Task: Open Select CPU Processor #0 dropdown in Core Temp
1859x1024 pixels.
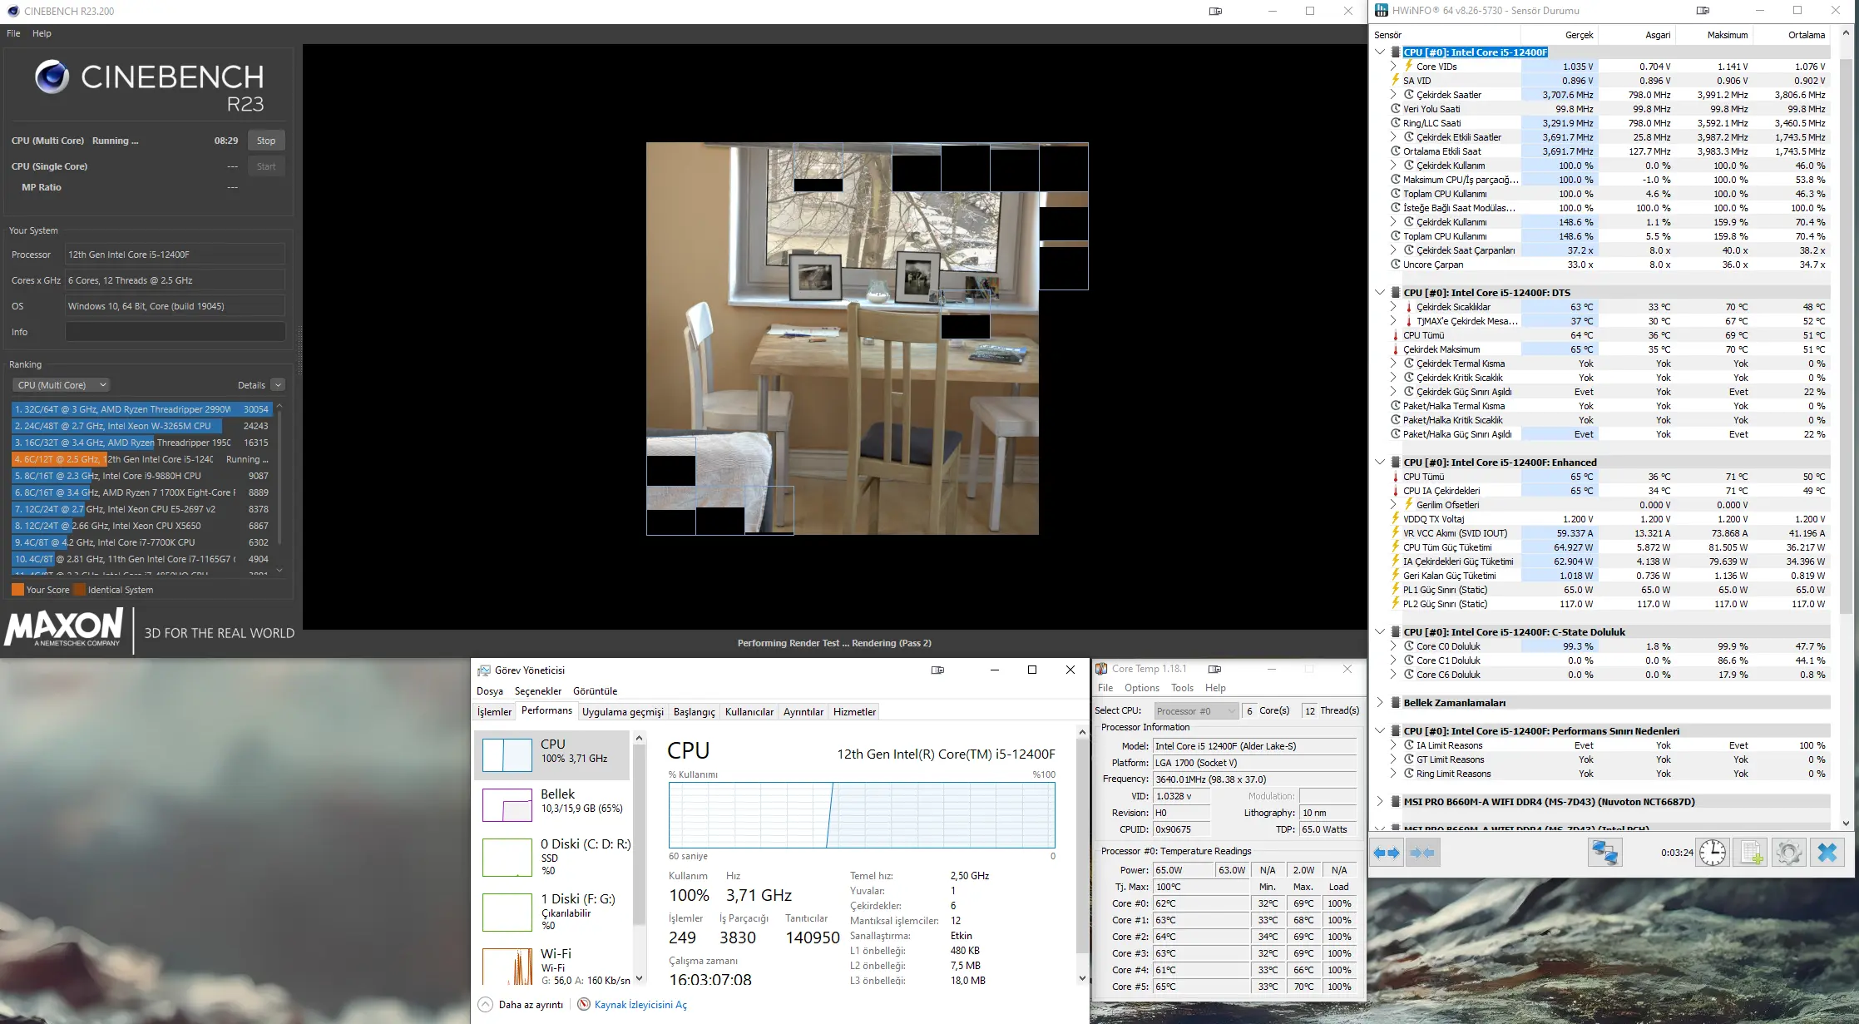Action: (x=1196, y=710)
